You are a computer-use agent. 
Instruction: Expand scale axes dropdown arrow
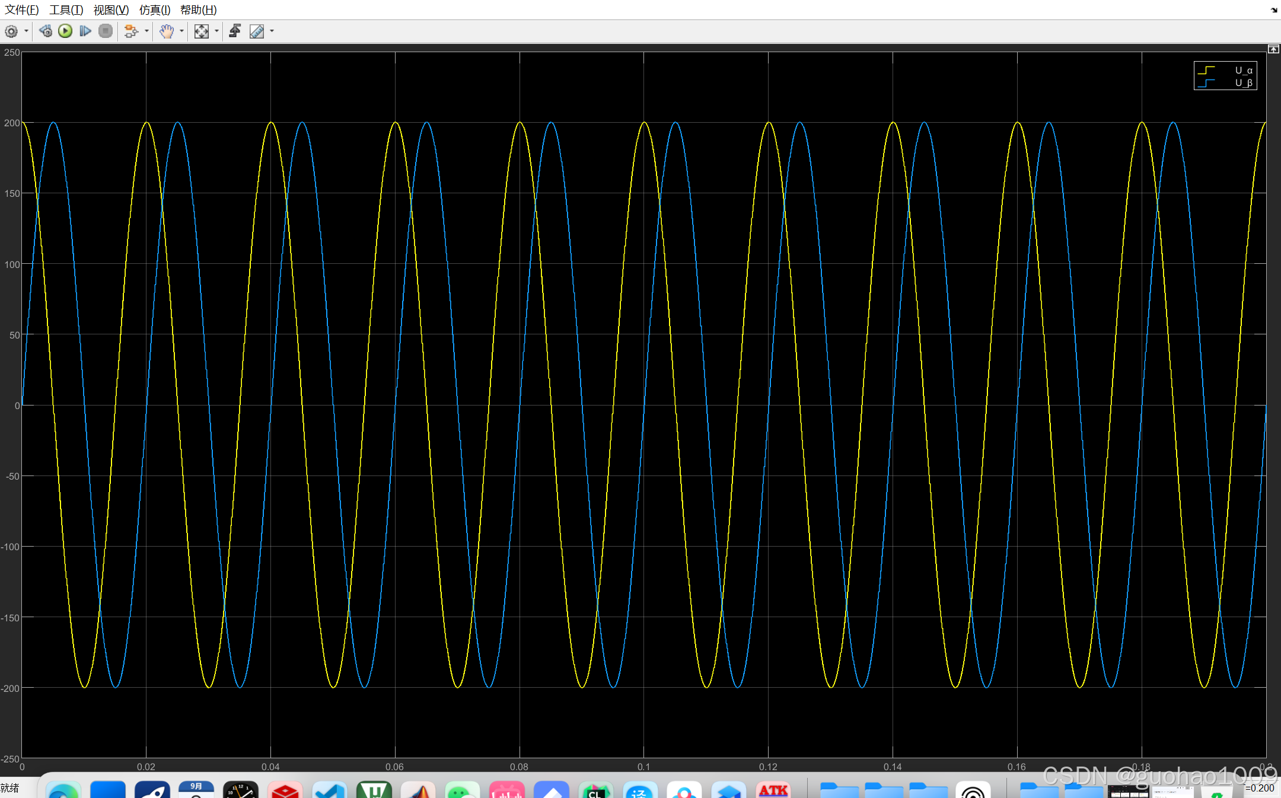click(216, 31)
